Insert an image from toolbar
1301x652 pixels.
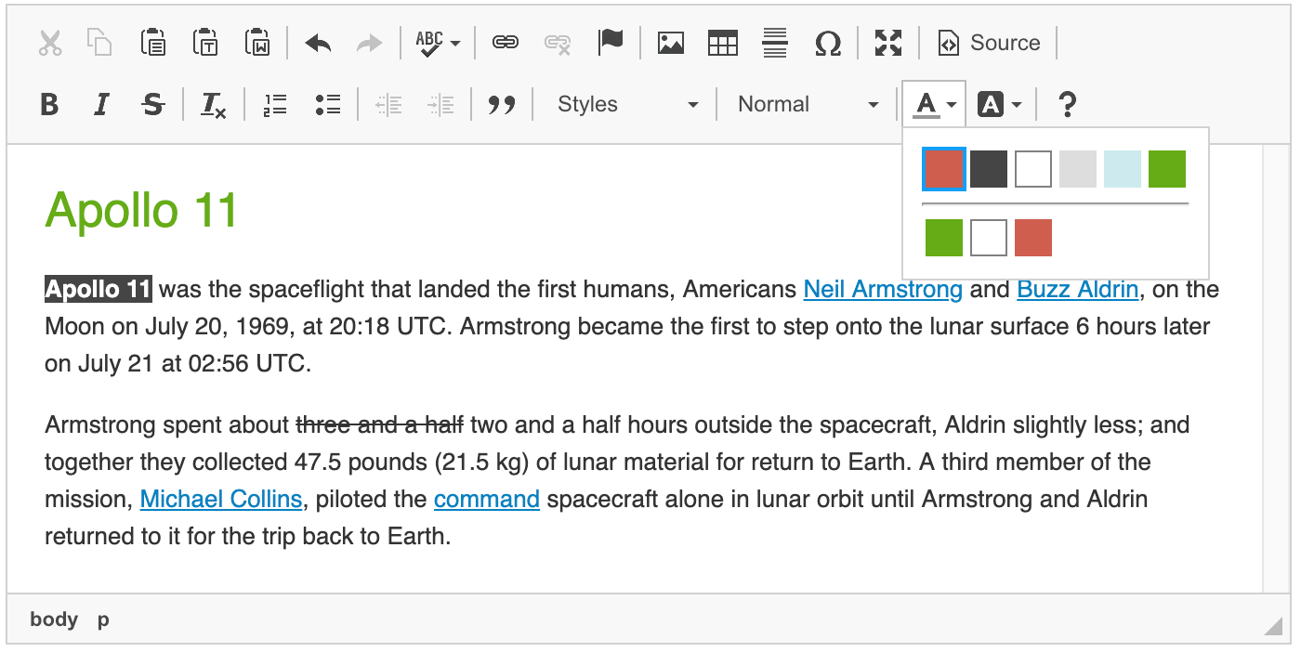click(671, 43)
